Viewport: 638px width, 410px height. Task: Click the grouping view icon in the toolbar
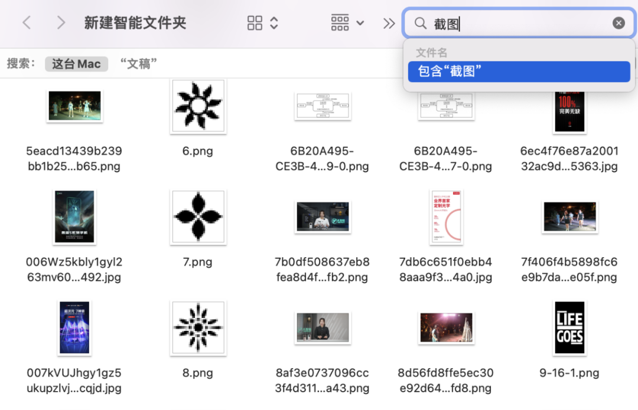[340, 22]
